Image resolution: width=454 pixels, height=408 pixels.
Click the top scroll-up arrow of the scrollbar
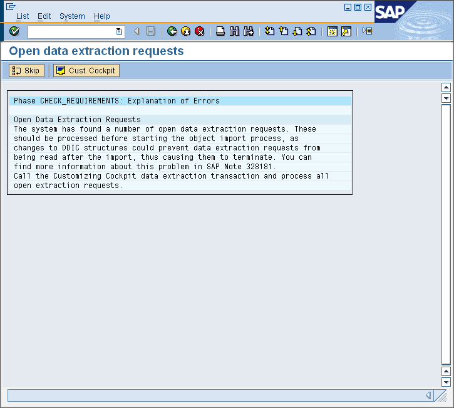[x=446, y=87]
